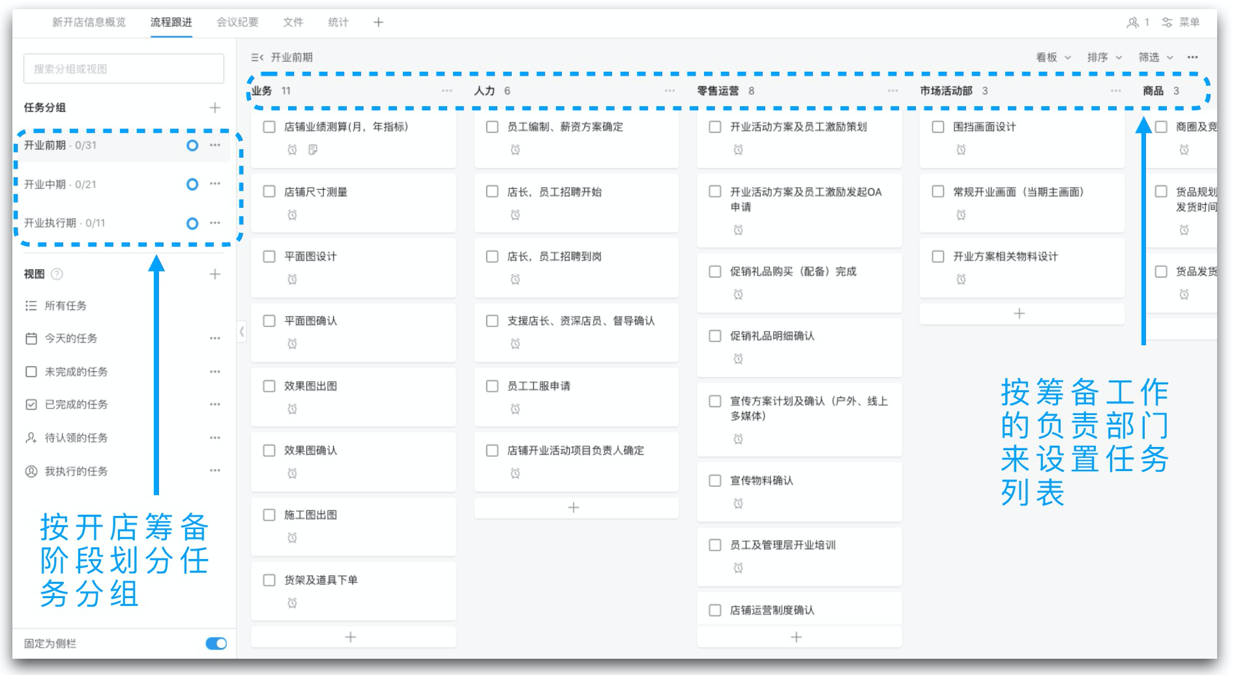This screenshot has width=1236, height=675.
Task: Open the 统计 tab
Action: (x=338, y=22)
